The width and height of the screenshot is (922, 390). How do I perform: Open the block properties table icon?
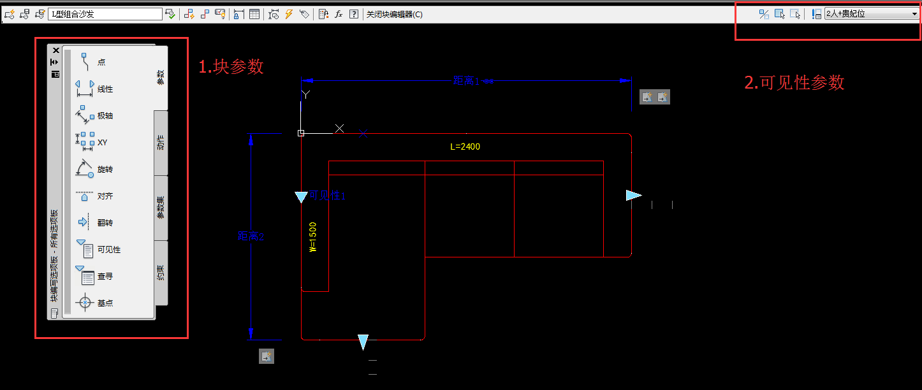click(x=254, y=14)
